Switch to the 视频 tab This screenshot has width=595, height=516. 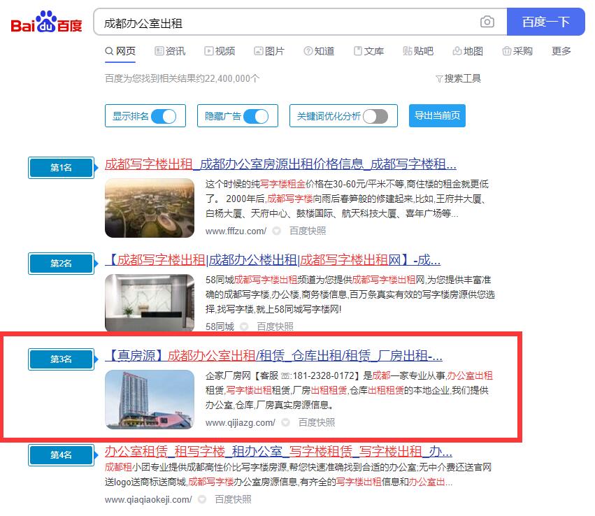pos(220,51)
